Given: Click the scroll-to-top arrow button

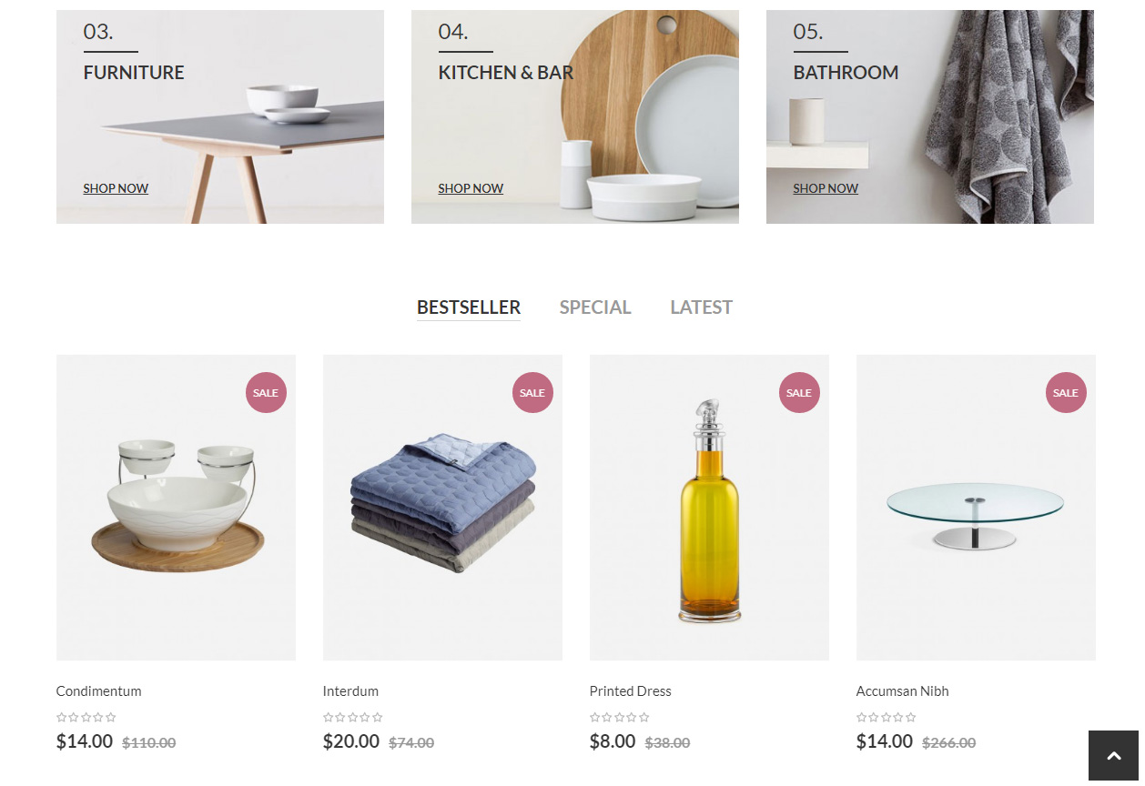Looking at the screenshot, I should [1113, 755].
